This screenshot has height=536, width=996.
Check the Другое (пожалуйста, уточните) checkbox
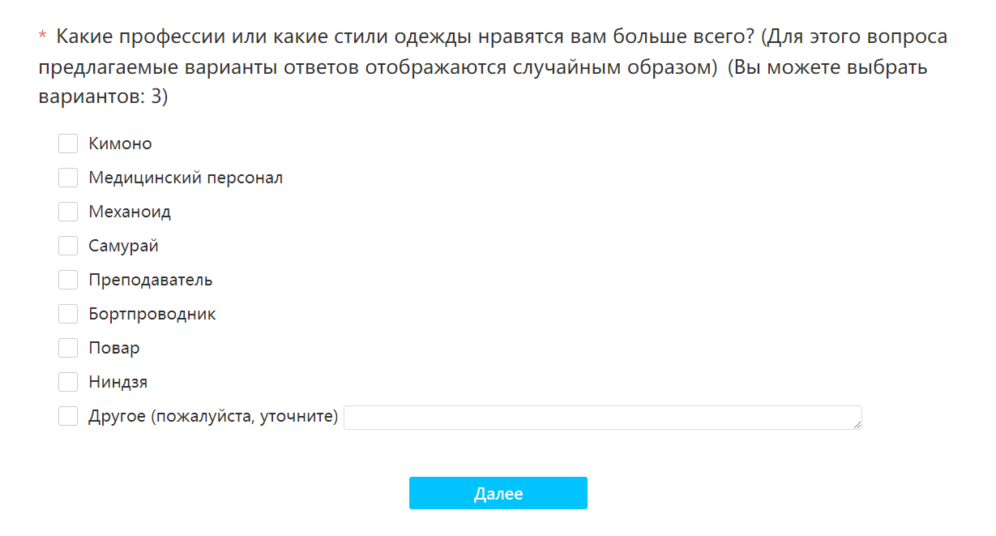68,417
